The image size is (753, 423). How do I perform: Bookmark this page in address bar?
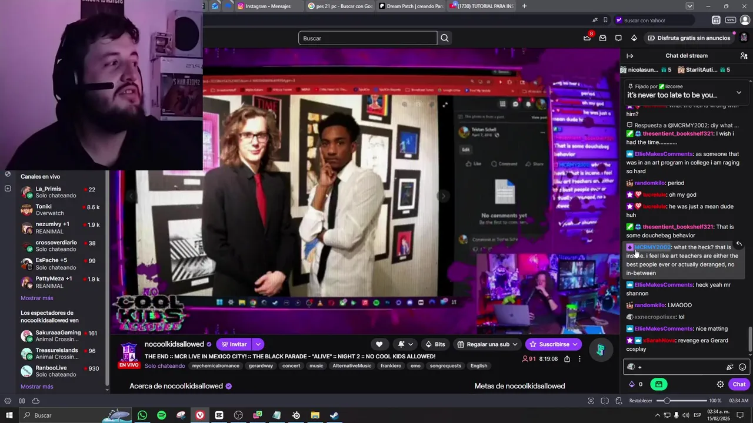tap(605, 20)
